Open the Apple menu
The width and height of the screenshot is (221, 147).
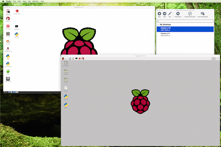click(x=3, y=1)
